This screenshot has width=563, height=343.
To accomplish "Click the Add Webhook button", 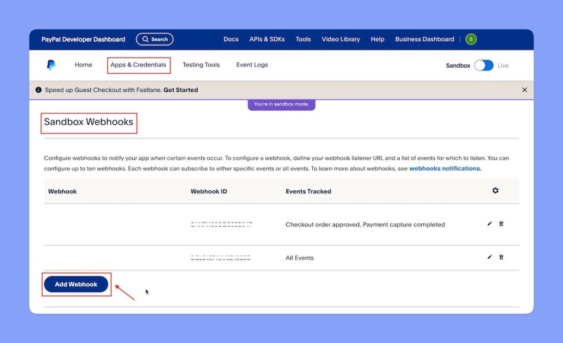I will (x=76, y=284).
